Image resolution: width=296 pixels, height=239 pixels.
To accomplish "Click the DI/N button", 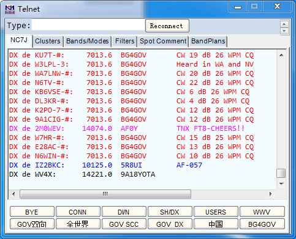I will (x=124, y=212).
